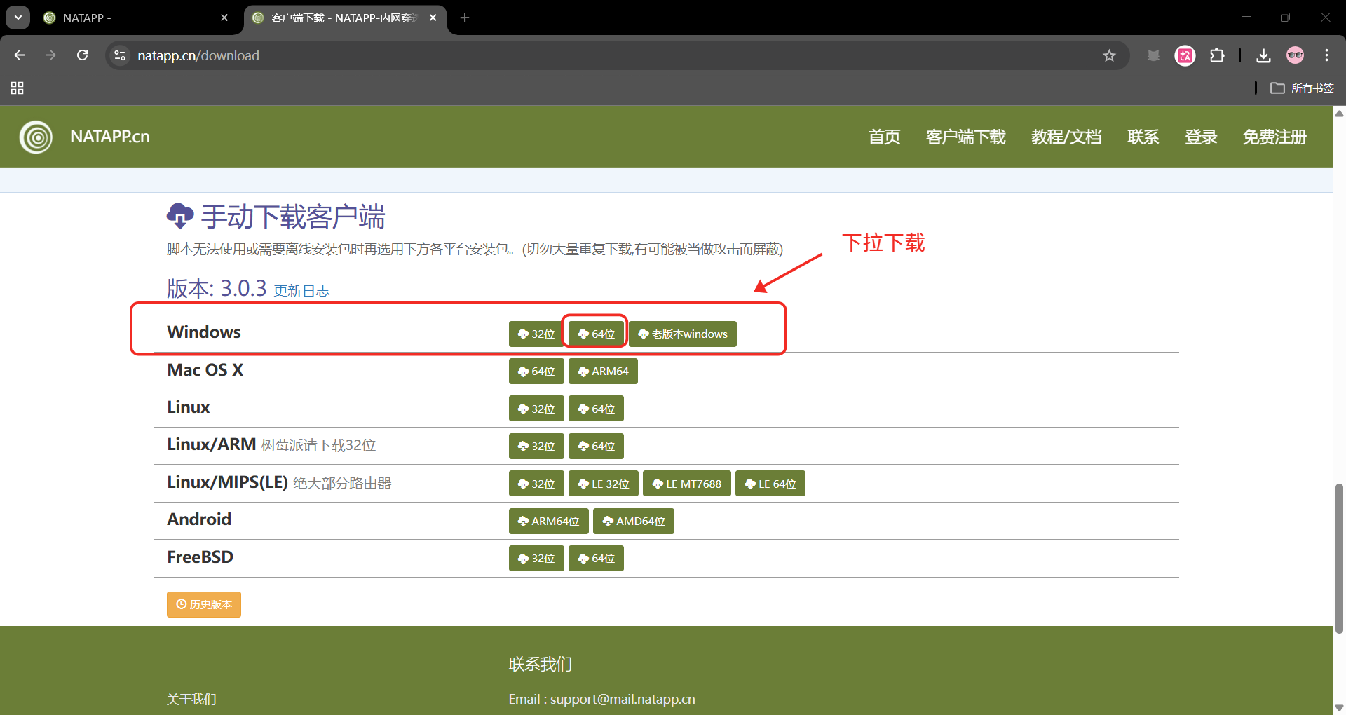This screenshot has width=1346, height=715.
Task: Open 联系 in the navigation
Action: click(1143, 137)
